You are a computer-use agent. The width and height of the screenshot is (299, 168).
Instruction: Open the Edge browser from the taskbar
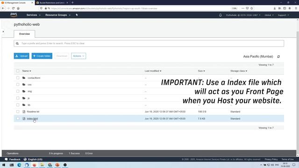[x=19, y=165]
